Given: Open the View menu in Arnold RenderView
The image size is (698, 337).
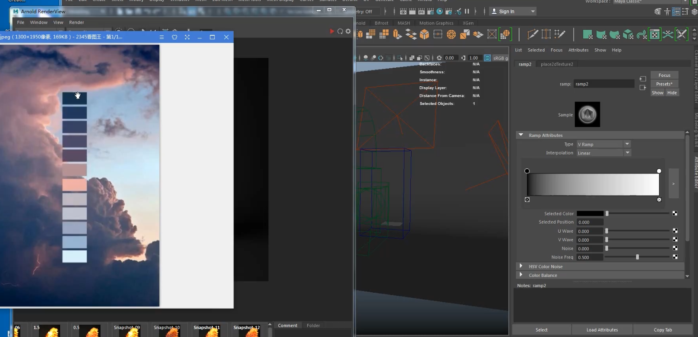Looking at the screenshot, I should coord(58,22).
